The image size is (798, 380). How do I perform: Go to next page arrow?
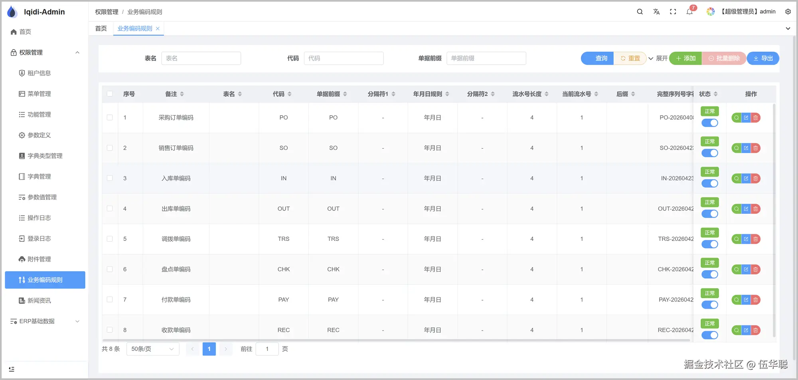(x=226, y=349)
